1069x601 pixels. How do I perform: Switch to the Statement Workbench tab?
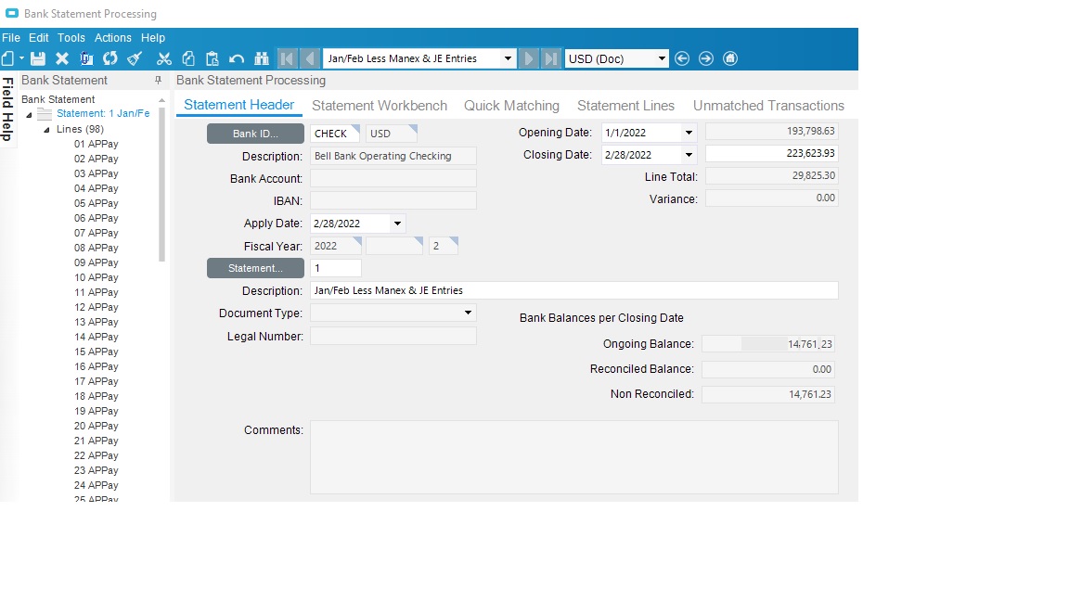pos(379,106)
